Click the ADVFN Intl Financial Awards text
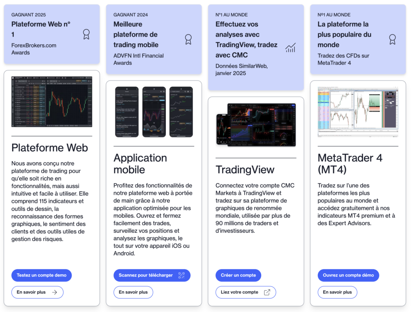This screenshot has width=412, height=312. (x=138, y=60)
